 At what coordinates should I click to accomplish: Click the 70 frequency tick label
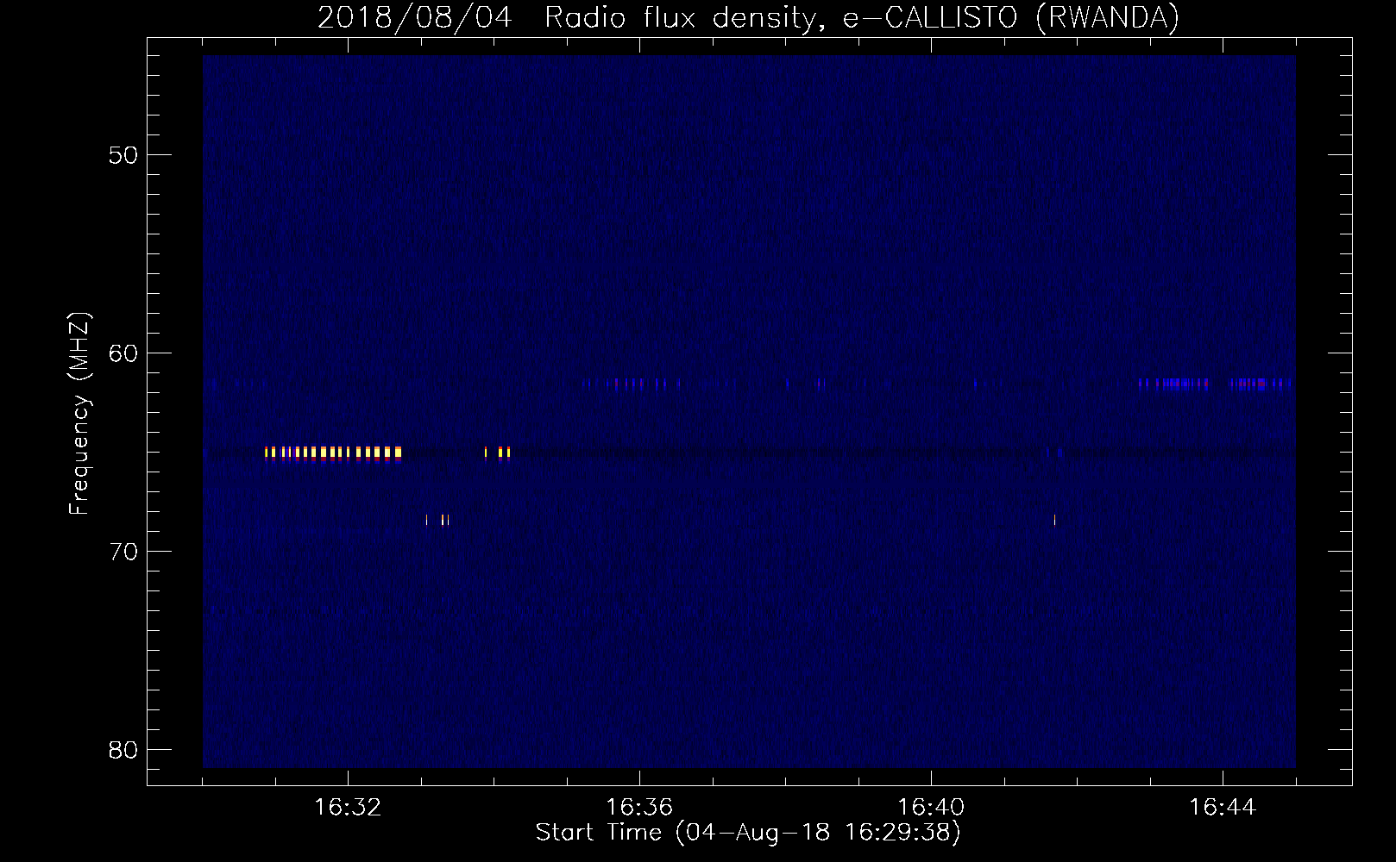click(x=124, y=552)
